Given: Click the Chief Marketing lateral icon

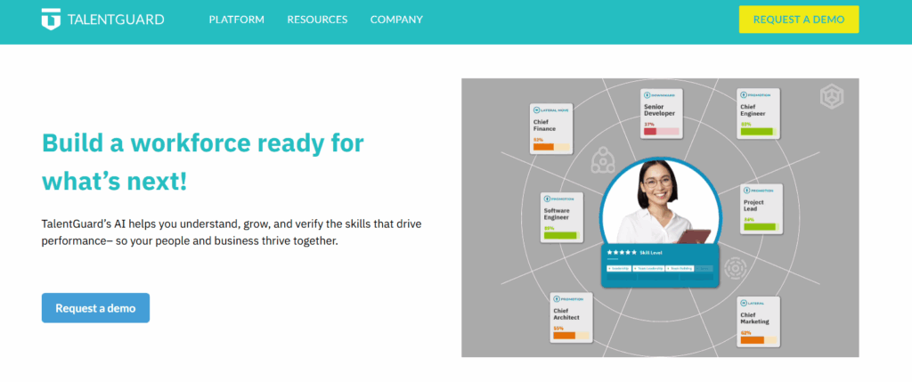Looking at the screenshot, I should coord(745,303).
